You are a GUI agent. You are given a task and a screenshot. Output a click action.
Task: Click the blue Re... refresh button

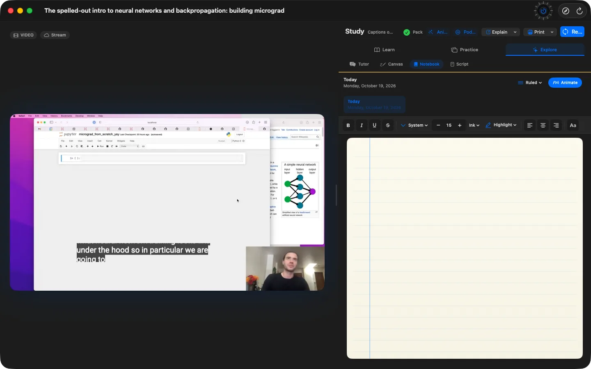[572, 32]
